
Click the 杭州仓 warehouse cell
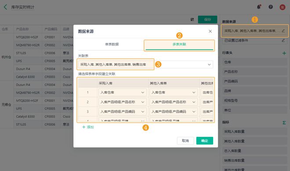click(7, 57)
